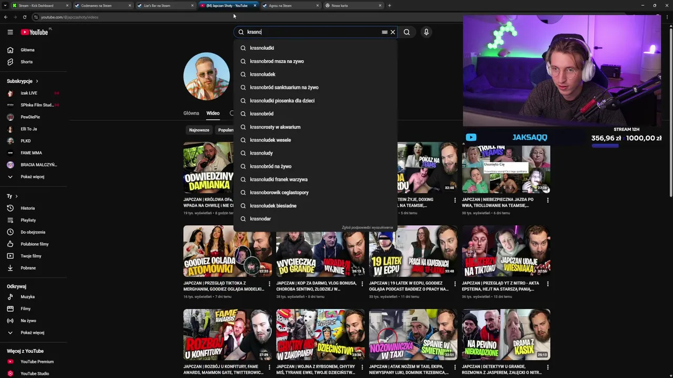Open Do obejrzenia in sidebar
Image resolution: width=673 pixels, height=378 pixels.
[34, 232]
